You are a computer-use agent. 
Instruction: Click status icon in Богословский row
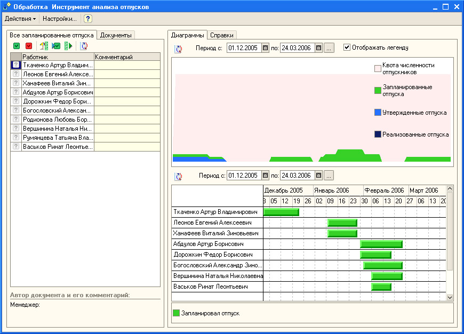pyautogui.click(x=16, y=110)
